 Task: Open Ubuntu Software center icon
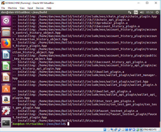click(x=6, y=89)
